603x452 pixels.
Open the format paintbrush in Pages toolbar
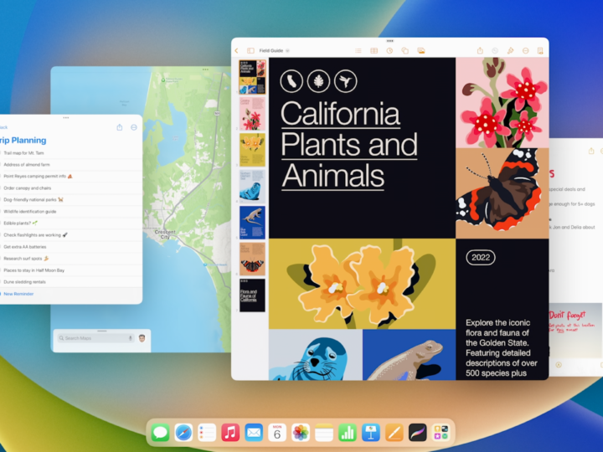pos(510,51)
